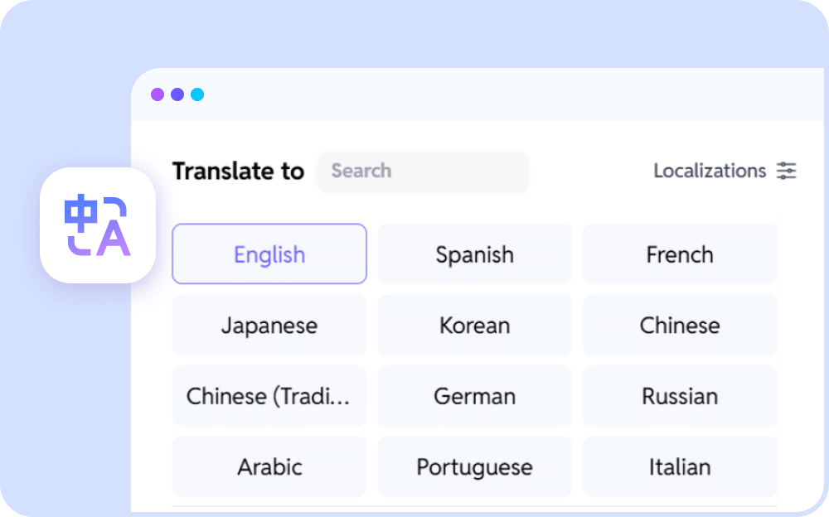
Task: Focus the language Search field
Action: tap(423, 172)
